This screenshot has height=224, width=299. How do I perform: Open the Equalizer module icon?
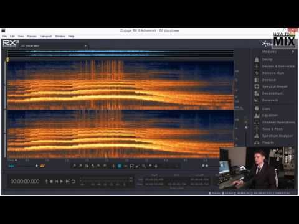[257, 116]
